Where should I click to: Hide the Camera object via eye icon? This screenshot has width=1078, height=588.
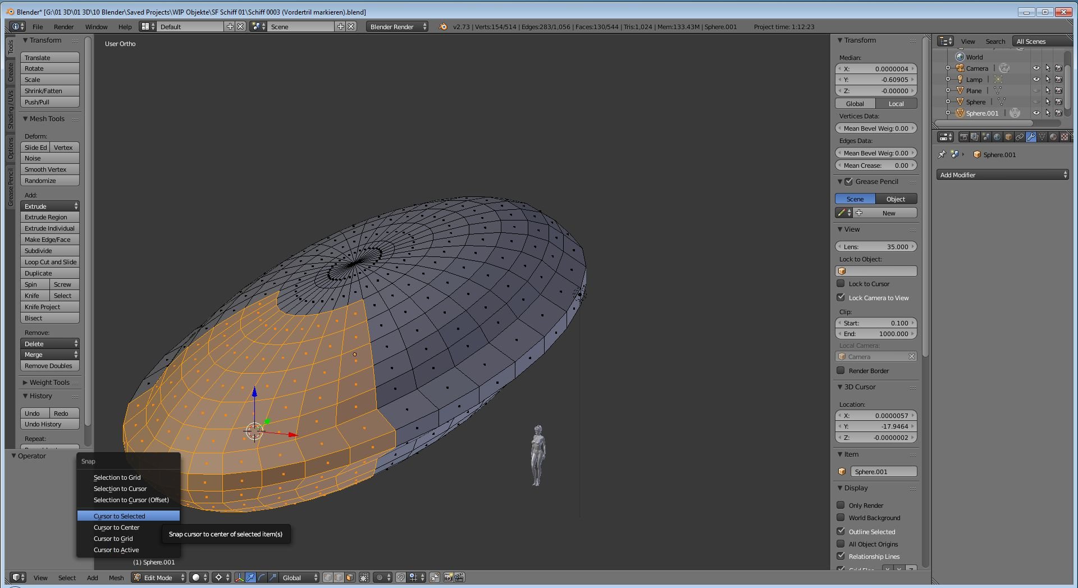(x=1036, y=68)
